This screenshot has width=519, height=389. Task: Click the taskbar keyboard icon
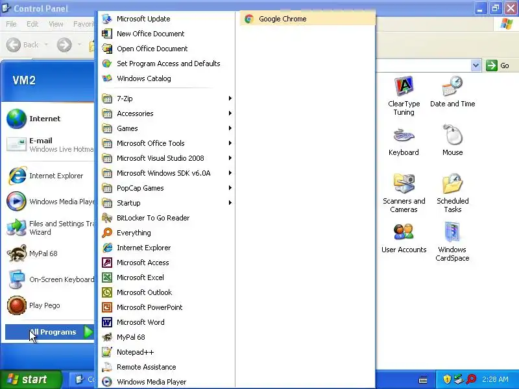(423, 379)
